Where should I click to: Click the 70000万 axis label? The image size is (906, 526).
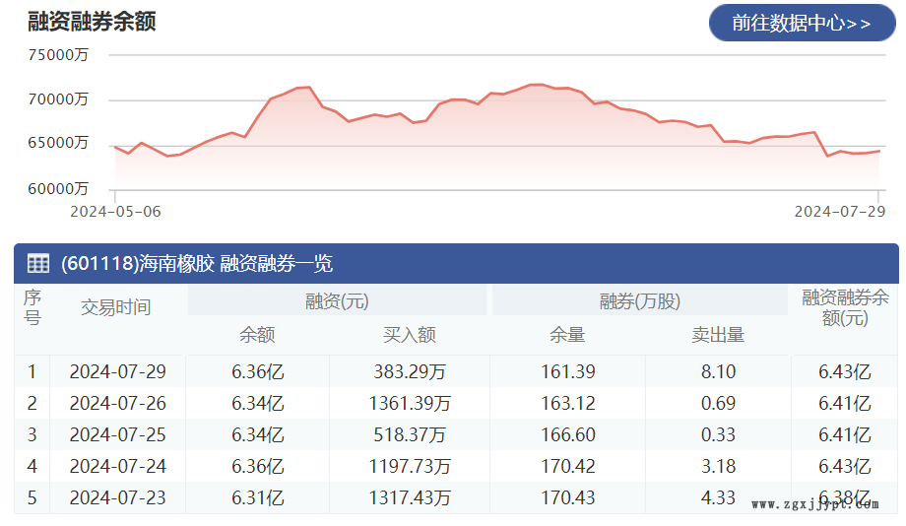click(58, 99)
